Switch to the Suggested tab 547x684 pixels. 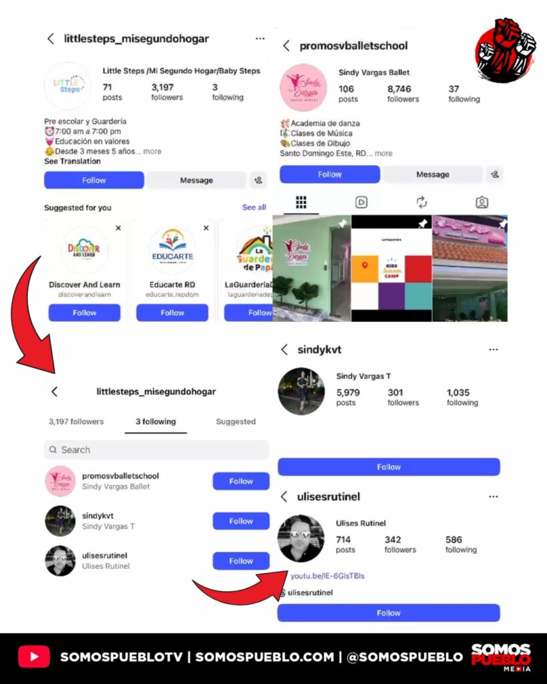coord(236,421)
